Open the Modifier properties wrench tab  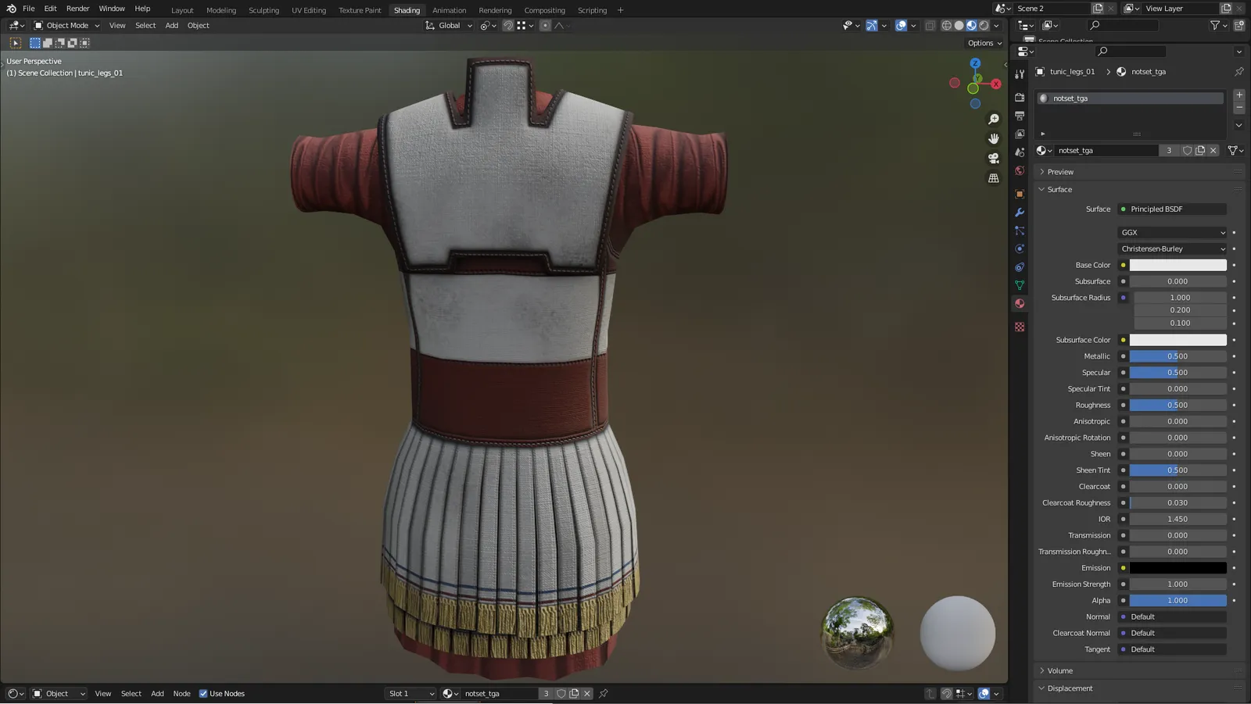click(1020, 213)
